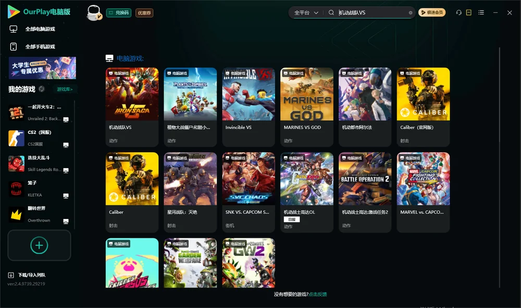Click PC icon on Skill Legends row
The width and height of the screenshot is (521, 308).
(66, 170)
